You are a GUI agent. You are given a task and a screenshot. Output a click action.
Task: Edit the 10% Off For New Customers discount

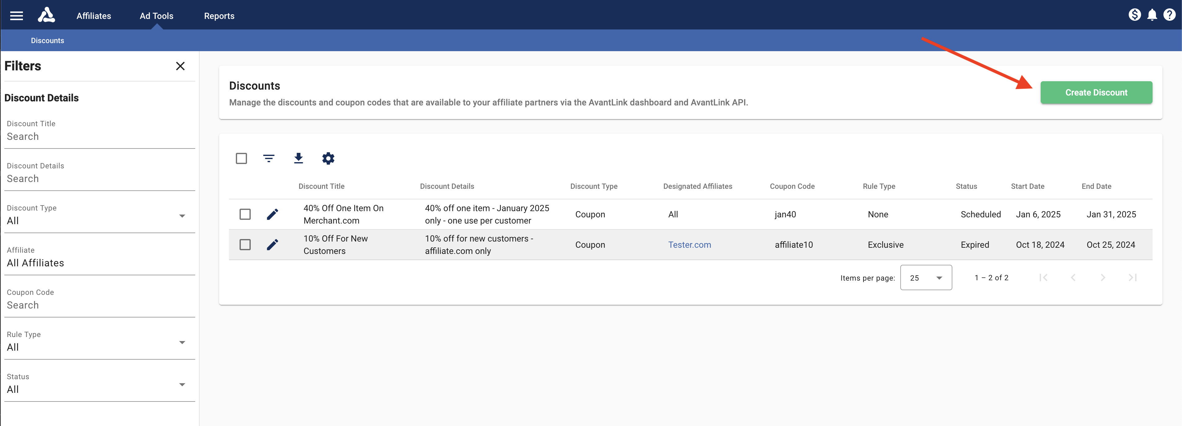point(272,245)
